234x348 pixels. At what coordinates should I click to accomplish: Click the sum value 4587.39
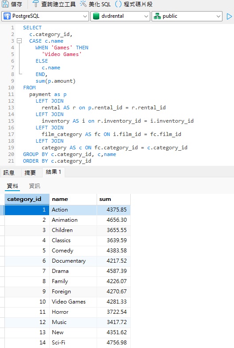click(x=113, y=271)
